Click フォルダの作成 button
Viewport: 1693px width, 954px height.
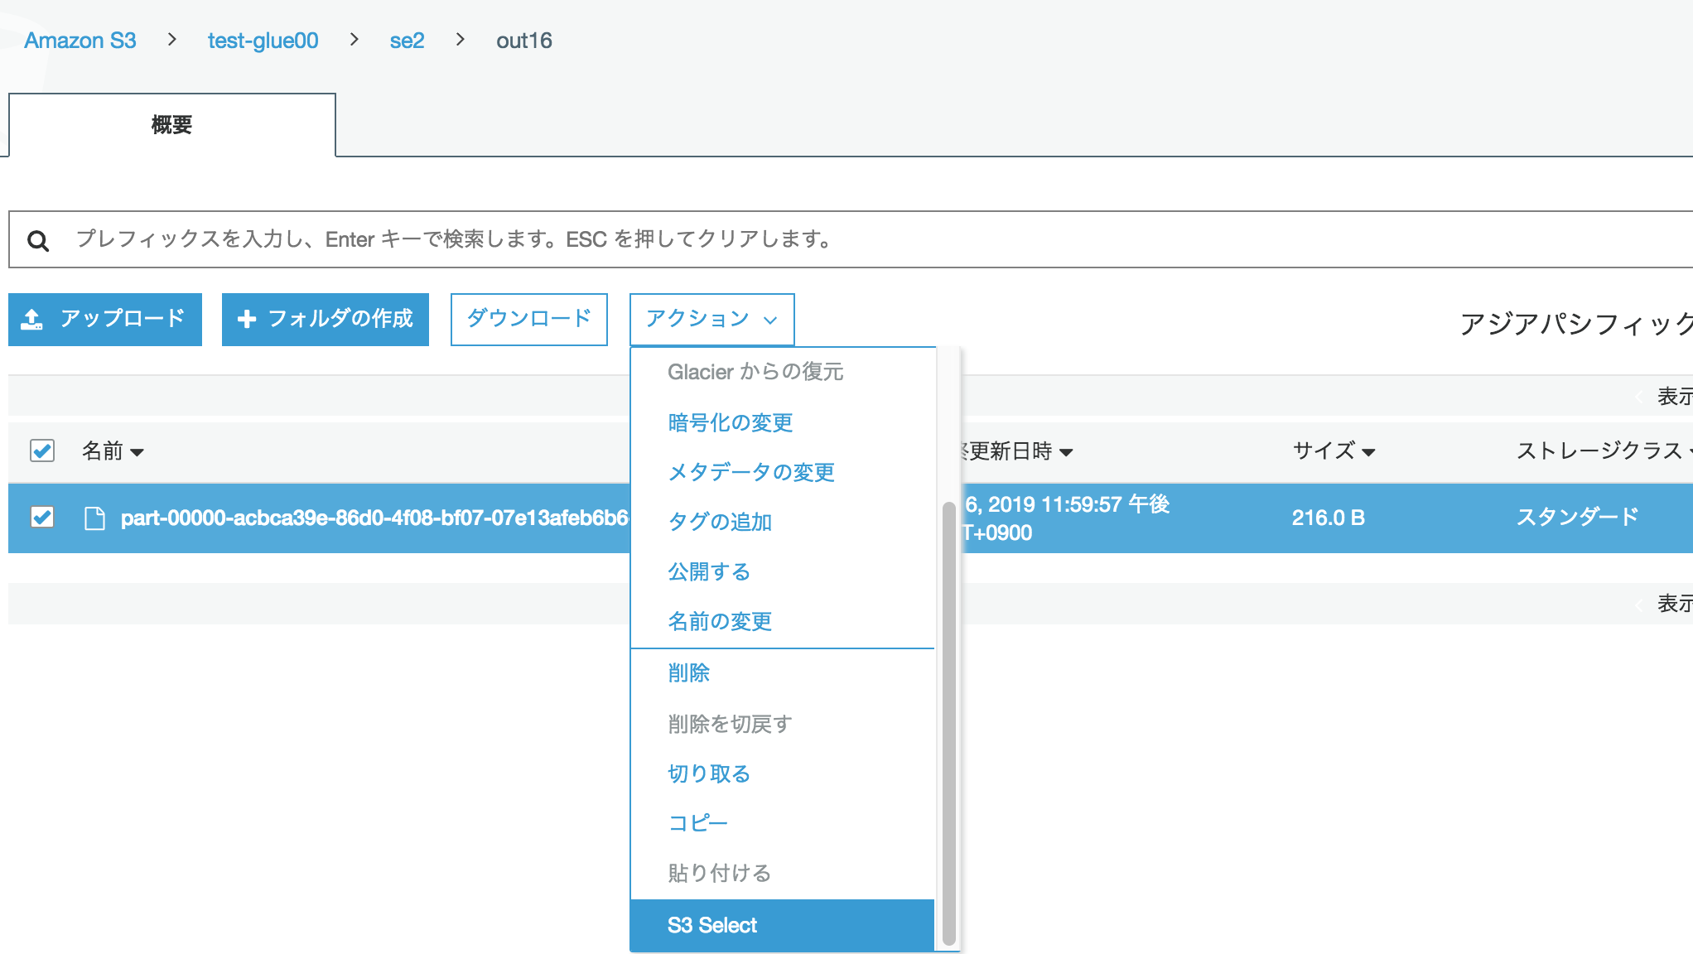(x=326, y=319)
